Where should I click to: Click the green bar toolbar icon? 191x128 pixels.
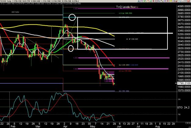pyautogui.click(x=150, y=1)
